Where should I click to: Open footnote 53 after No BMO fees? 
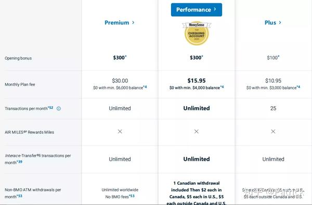132,196
